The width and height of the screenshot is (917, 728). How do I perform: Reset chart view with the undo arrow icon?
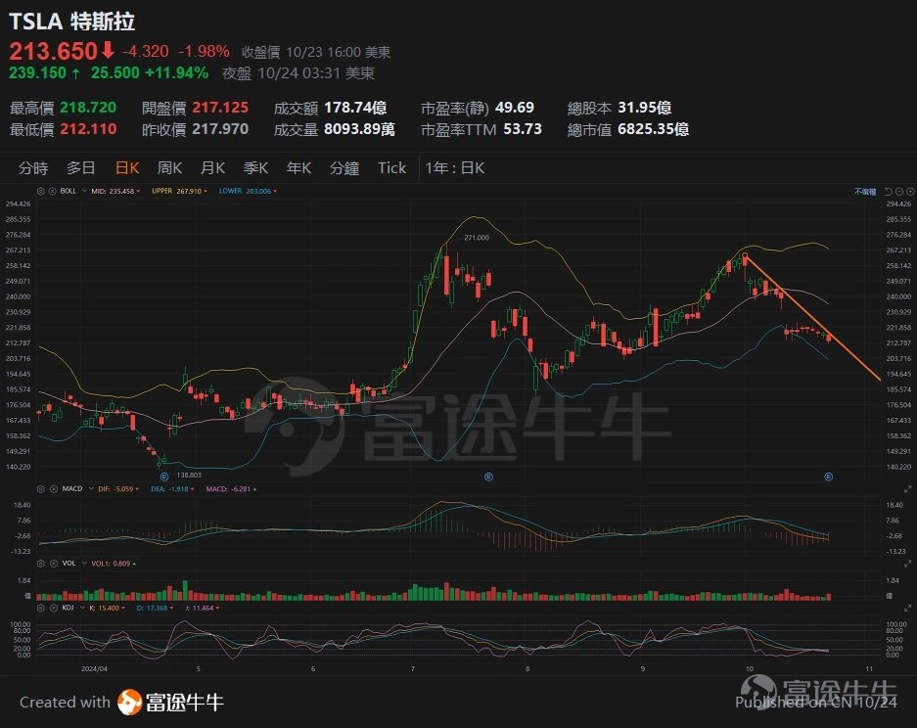889,192
